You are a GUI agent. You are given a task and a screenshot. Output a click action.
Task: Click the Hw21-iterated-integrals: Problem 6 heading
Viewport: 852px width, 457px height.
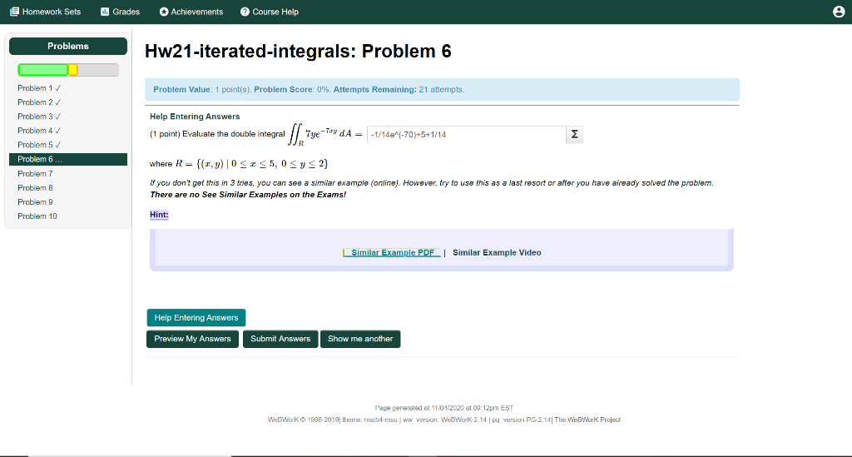[298, 51]
